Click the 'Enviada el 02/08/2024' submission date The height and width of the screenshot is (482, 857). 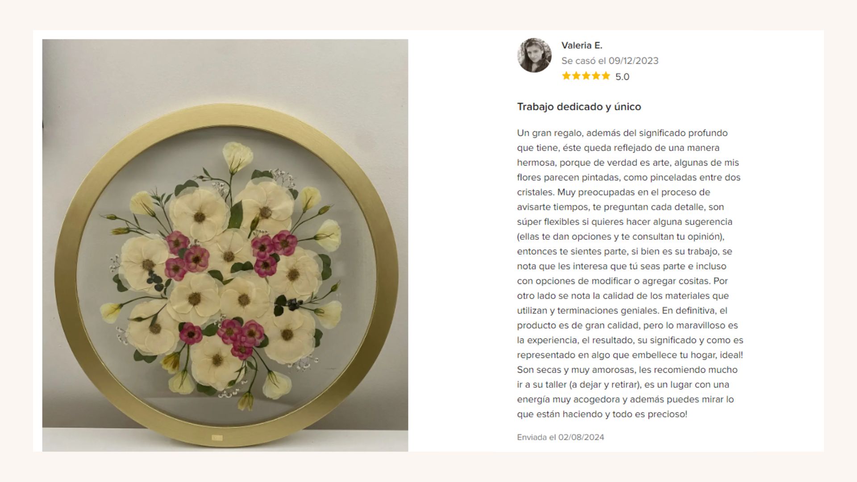click(x=560, y=437)
